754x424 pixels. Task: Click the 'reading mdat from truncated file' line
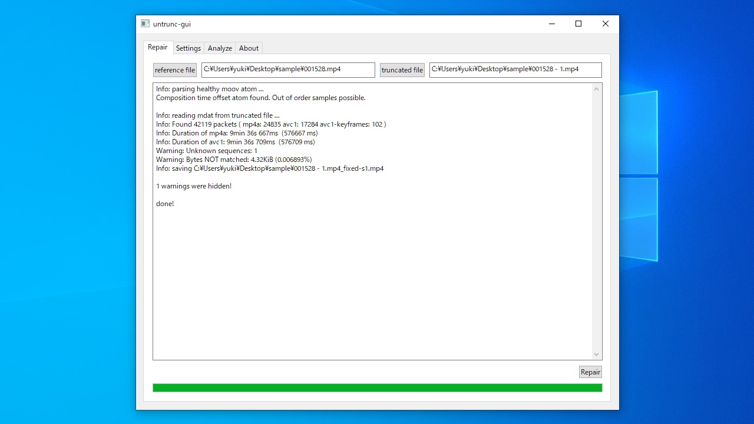pyautogui.click(x=218, y=115)
